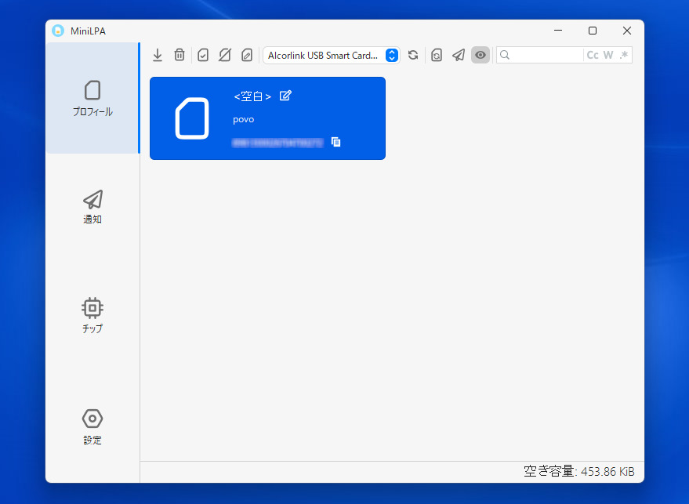Click the delete profile trash icon
The image size is (689, 504).
180,55
